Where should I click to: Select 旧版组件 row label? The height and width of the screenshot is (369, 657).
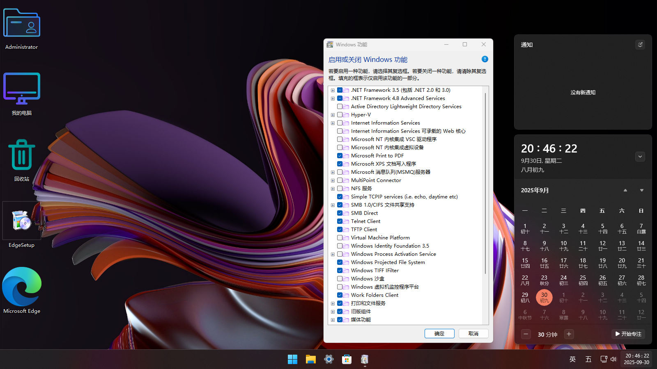coord(361,312)
